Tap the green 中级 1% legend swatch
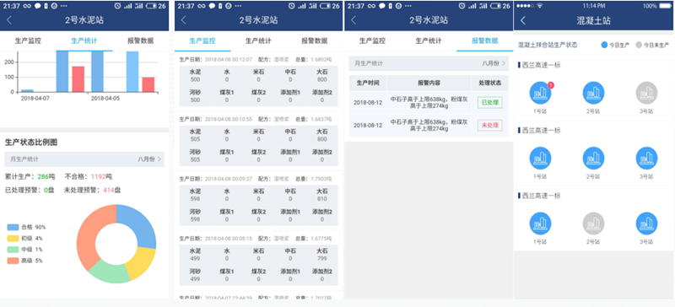This screenshot has width=675, height=307. tap(13, 250)
